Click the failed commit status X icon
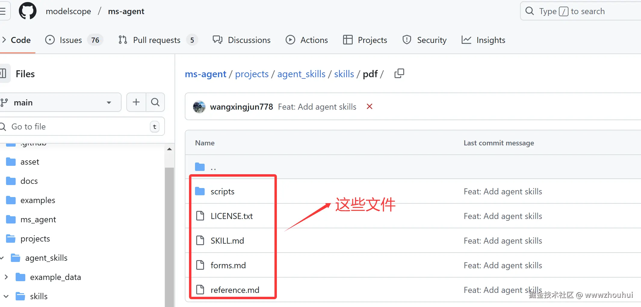The image size is (641, 307). pos(370,106)
